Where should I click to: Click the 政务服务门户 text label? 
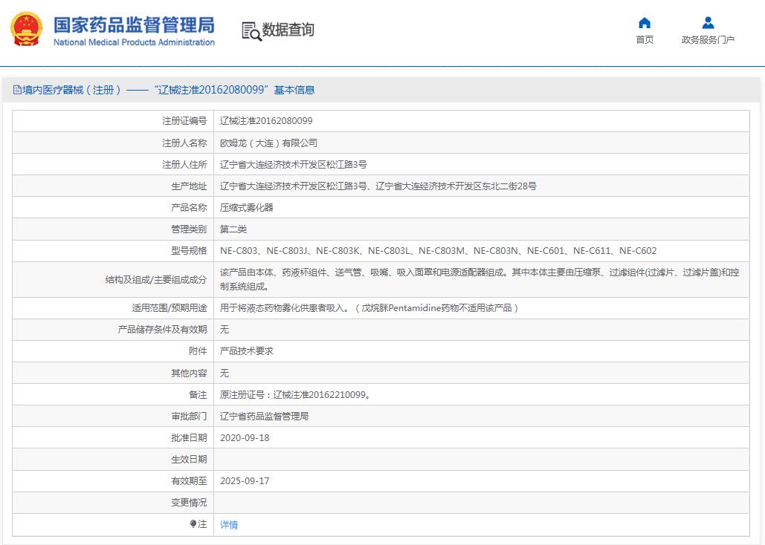click(x=707, y=40)
